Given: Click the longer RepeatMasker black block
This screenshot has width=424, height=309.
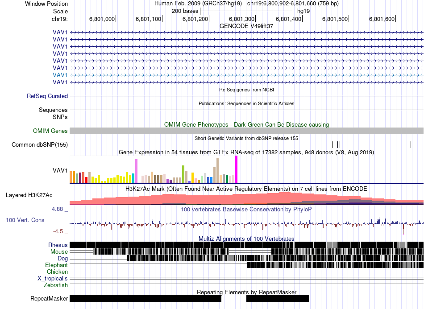Looking at the screenshot, I should click(x=145, y=298).
